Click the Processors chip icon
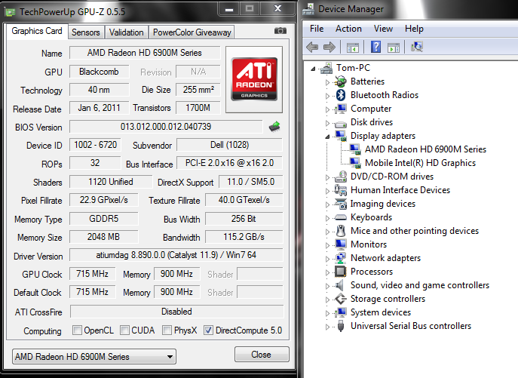Viewport: 518px width, 378px height. pyautogui.click(x=341, y=272)
